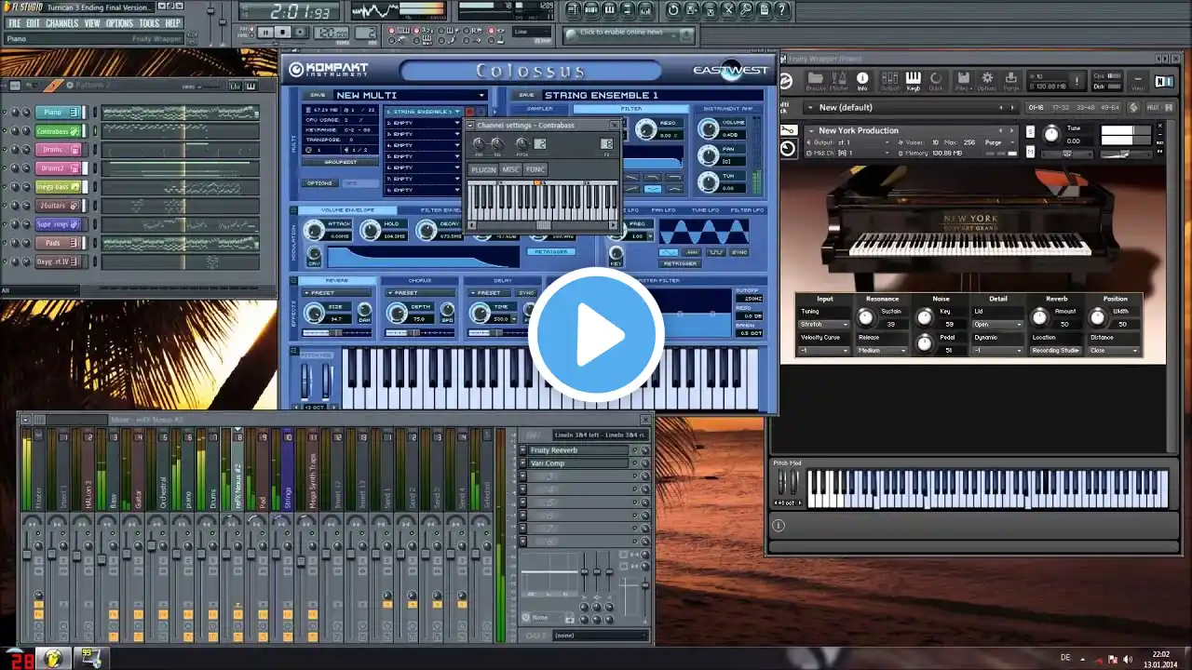Toggle the mute LED of the Pads channel
1192x670 pixels.
pyautogui.click(x=5, y=243)
